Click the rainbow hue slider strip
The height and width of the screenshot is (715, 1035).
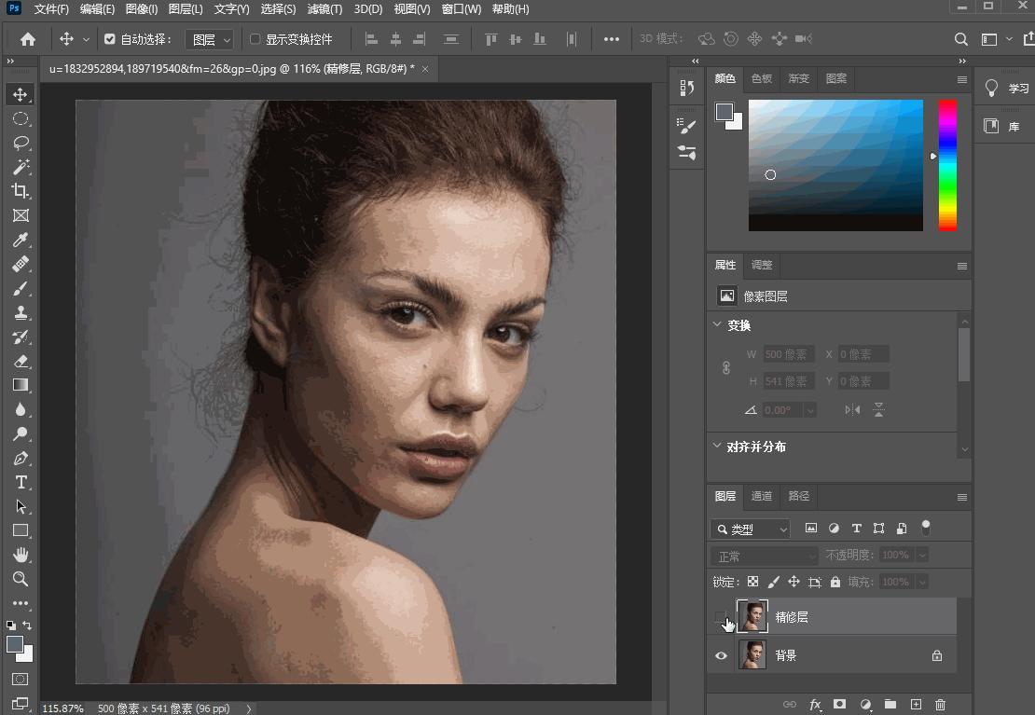pos(947,165)
